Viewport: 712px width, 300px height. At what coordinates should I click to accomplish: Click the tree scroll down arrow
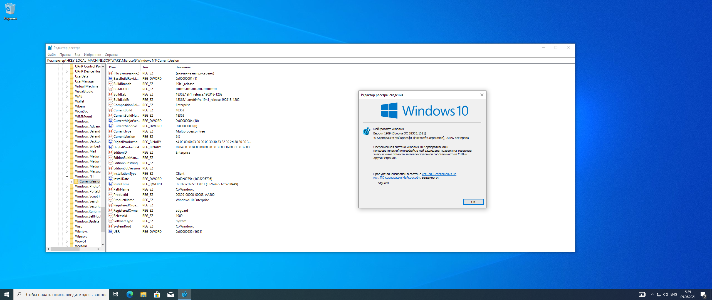tap(103, 244)
